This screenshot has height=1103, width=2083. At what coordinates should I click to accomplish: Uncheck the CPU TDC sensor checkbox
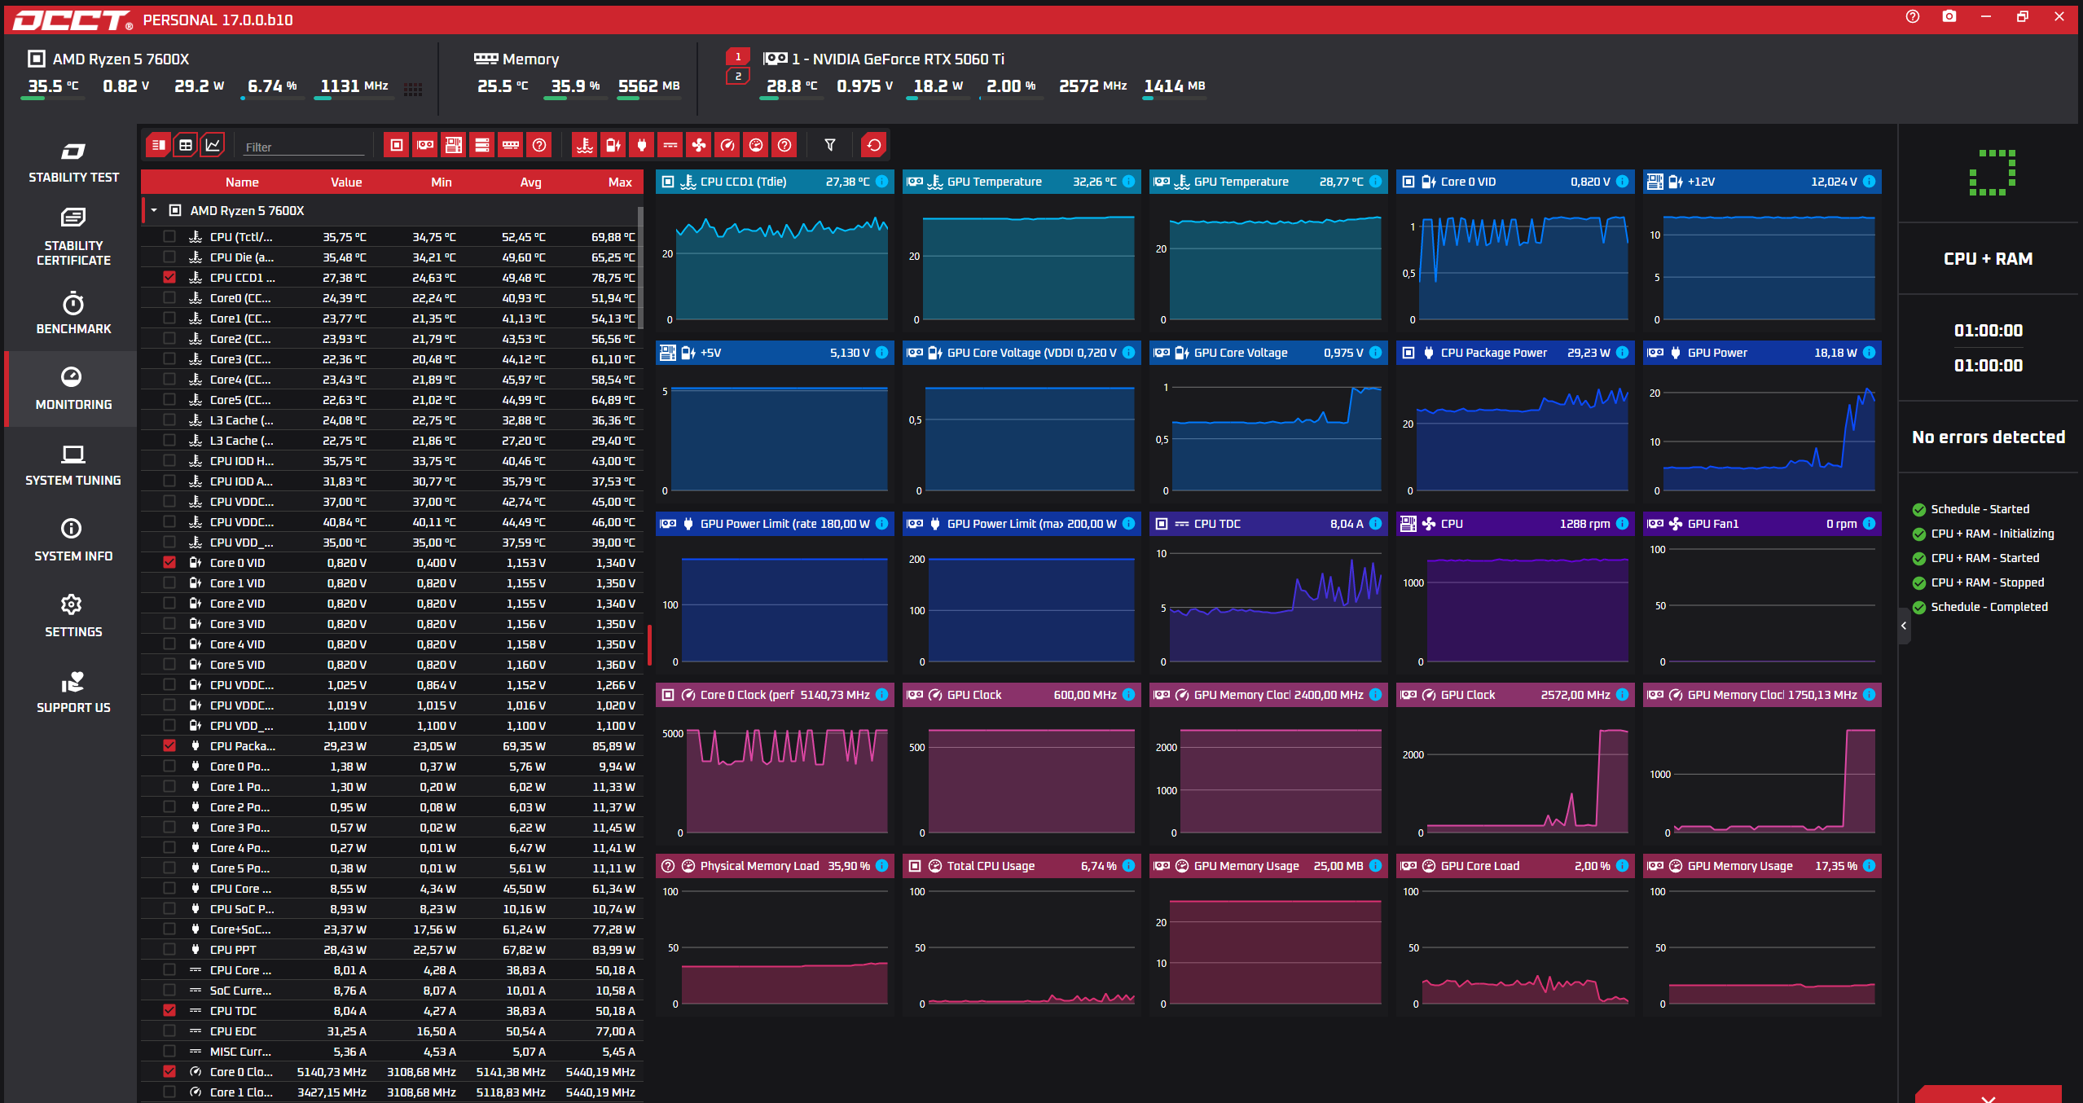click(169, 1010)
